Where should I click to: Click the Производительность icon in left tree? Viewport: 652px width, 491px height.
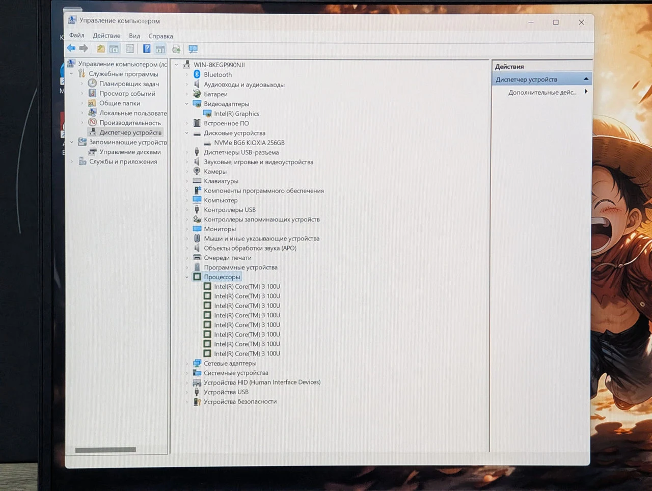click(92, 122)
